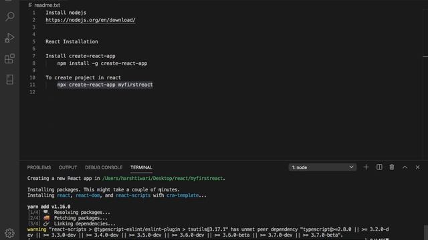The width and height of the screenshot is (428, 240).
Task: Open the Run and Debug view
Action: [x=10, y=37]
